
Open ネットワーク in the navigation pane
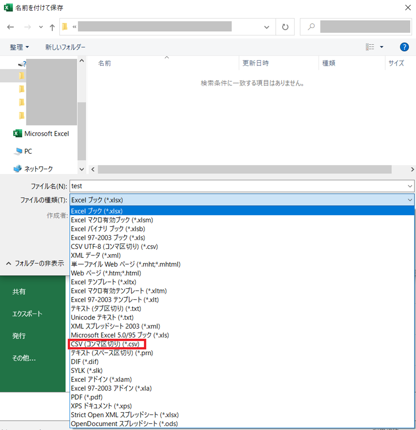38,169
